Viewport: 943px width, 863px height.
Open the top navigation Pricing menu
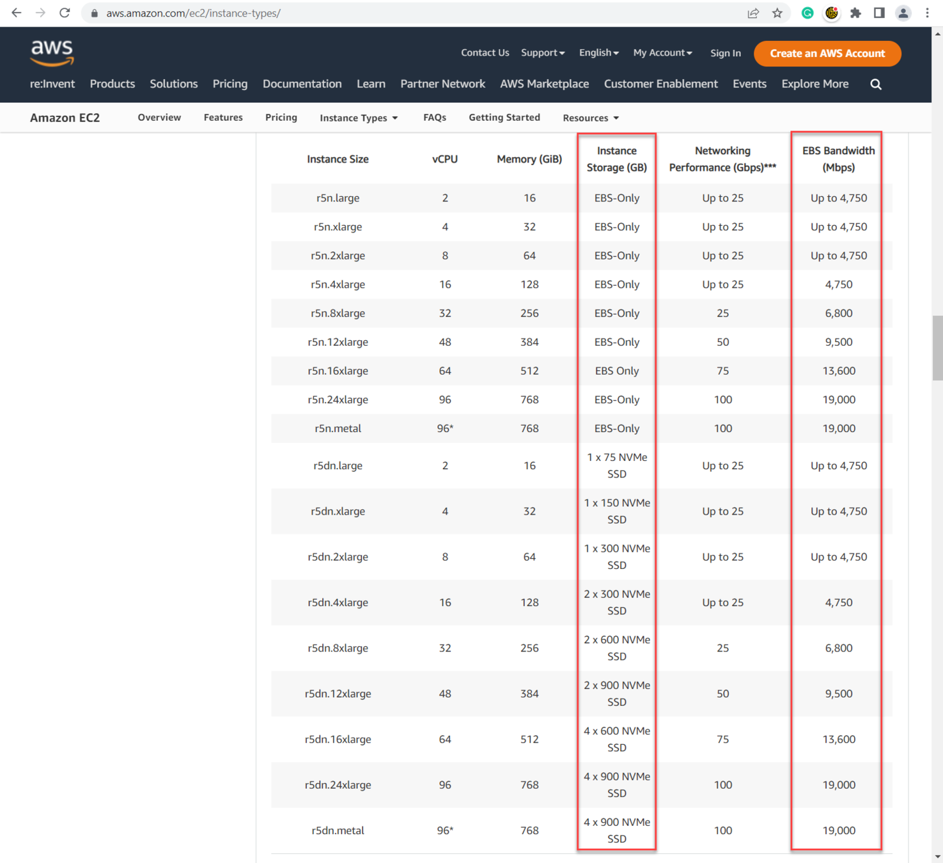(x=230, y=84)
